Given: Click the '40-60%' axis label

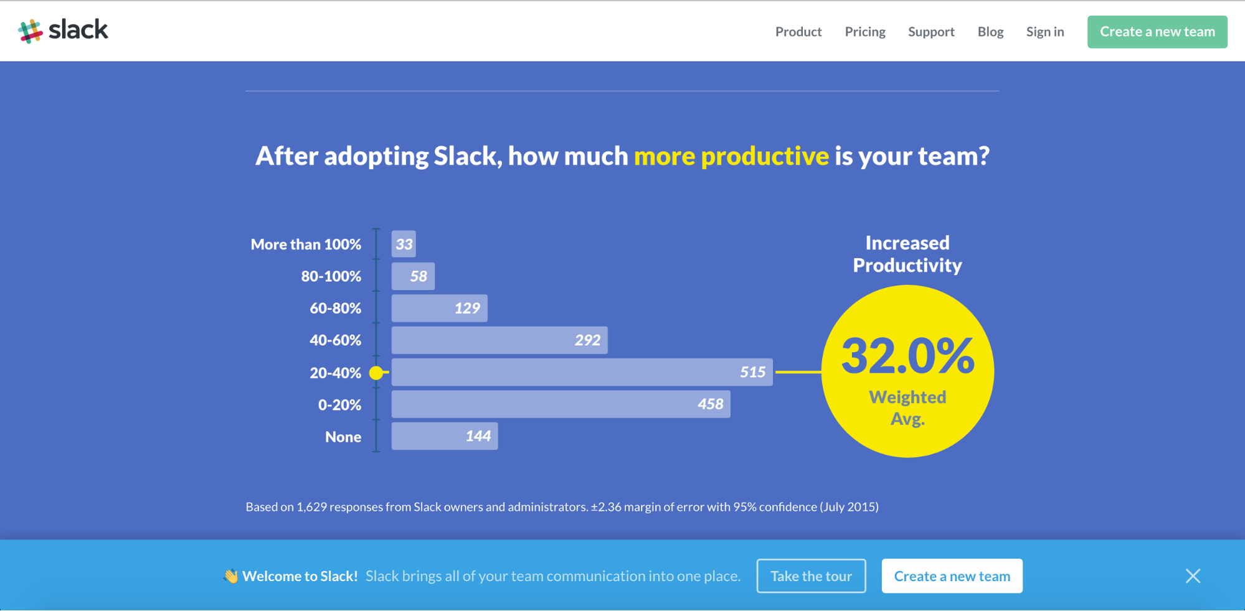Looking at the screenshot, I should click(x=335, y=340).
